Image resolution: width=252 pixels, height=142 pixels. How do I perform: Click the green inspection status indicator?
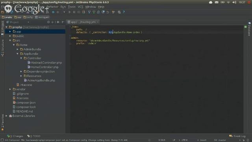[245, 27]
